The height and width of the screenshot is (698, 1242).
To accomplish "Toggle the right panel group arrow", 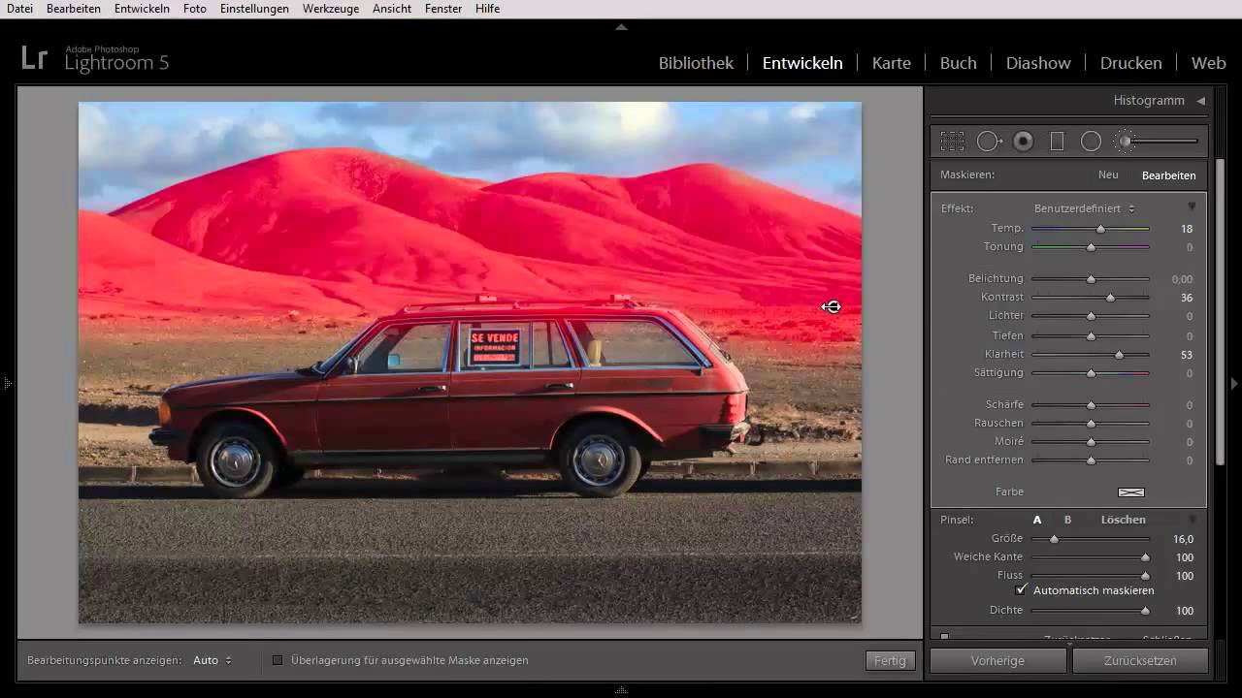I will click(x=1234, y=384).
